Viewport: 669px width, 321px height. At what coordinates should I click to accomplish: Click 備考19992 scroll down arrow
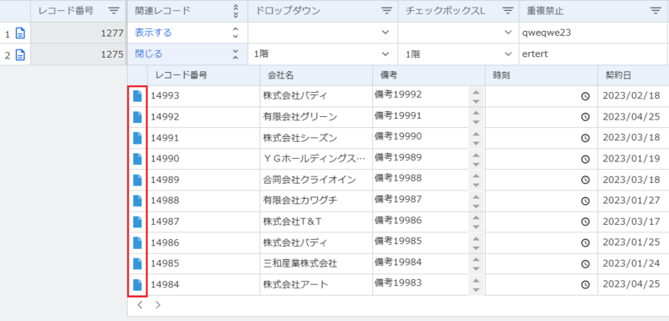[477, 101]
